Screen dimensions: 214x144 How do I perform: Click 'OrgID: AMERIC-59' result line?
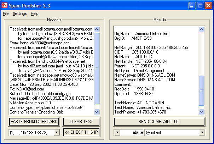(x=133, y=38)
